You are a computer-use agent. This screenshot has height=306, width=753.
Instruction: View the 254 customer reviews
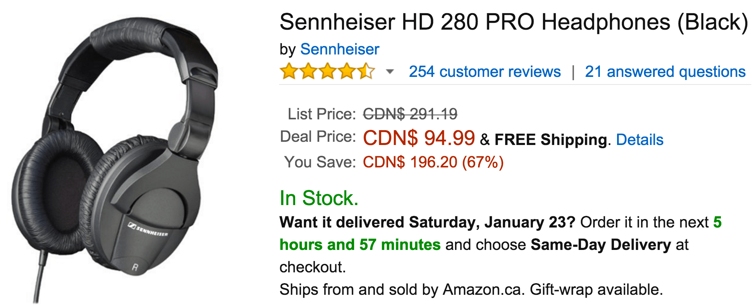[485, 72]
